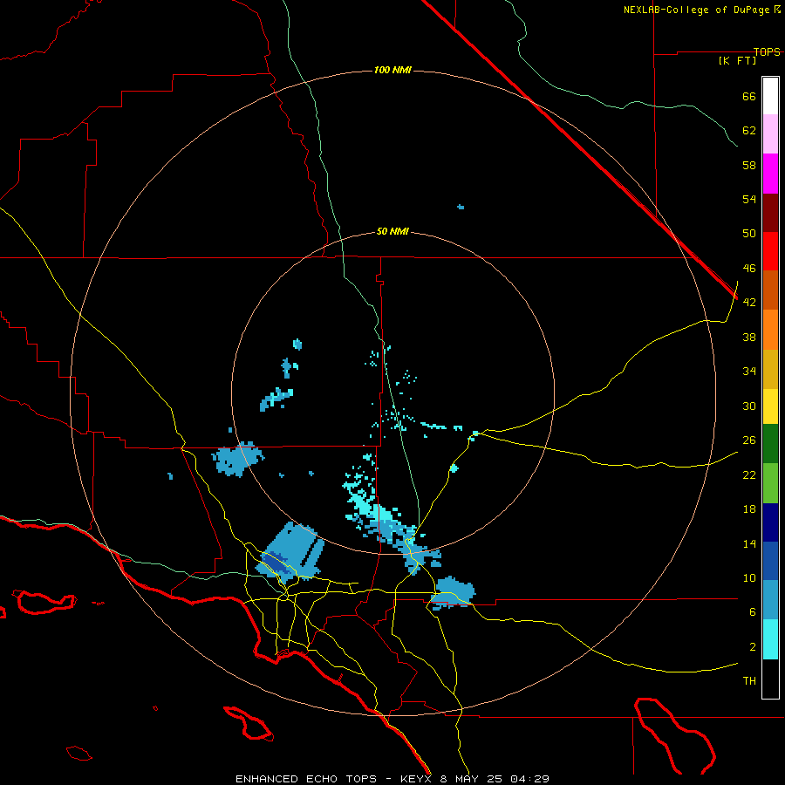The width and height of the screenshot is (785, 785).
Task: Click the magenta legend swatch
Action: pyautogui.click(x=770, y=174)
